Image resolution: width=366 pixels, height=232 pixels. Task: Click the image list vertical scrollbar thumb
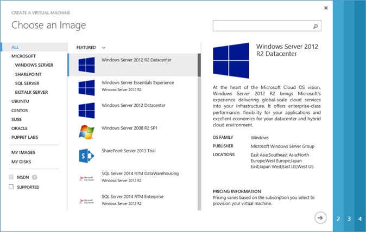[x=199, y=65]
